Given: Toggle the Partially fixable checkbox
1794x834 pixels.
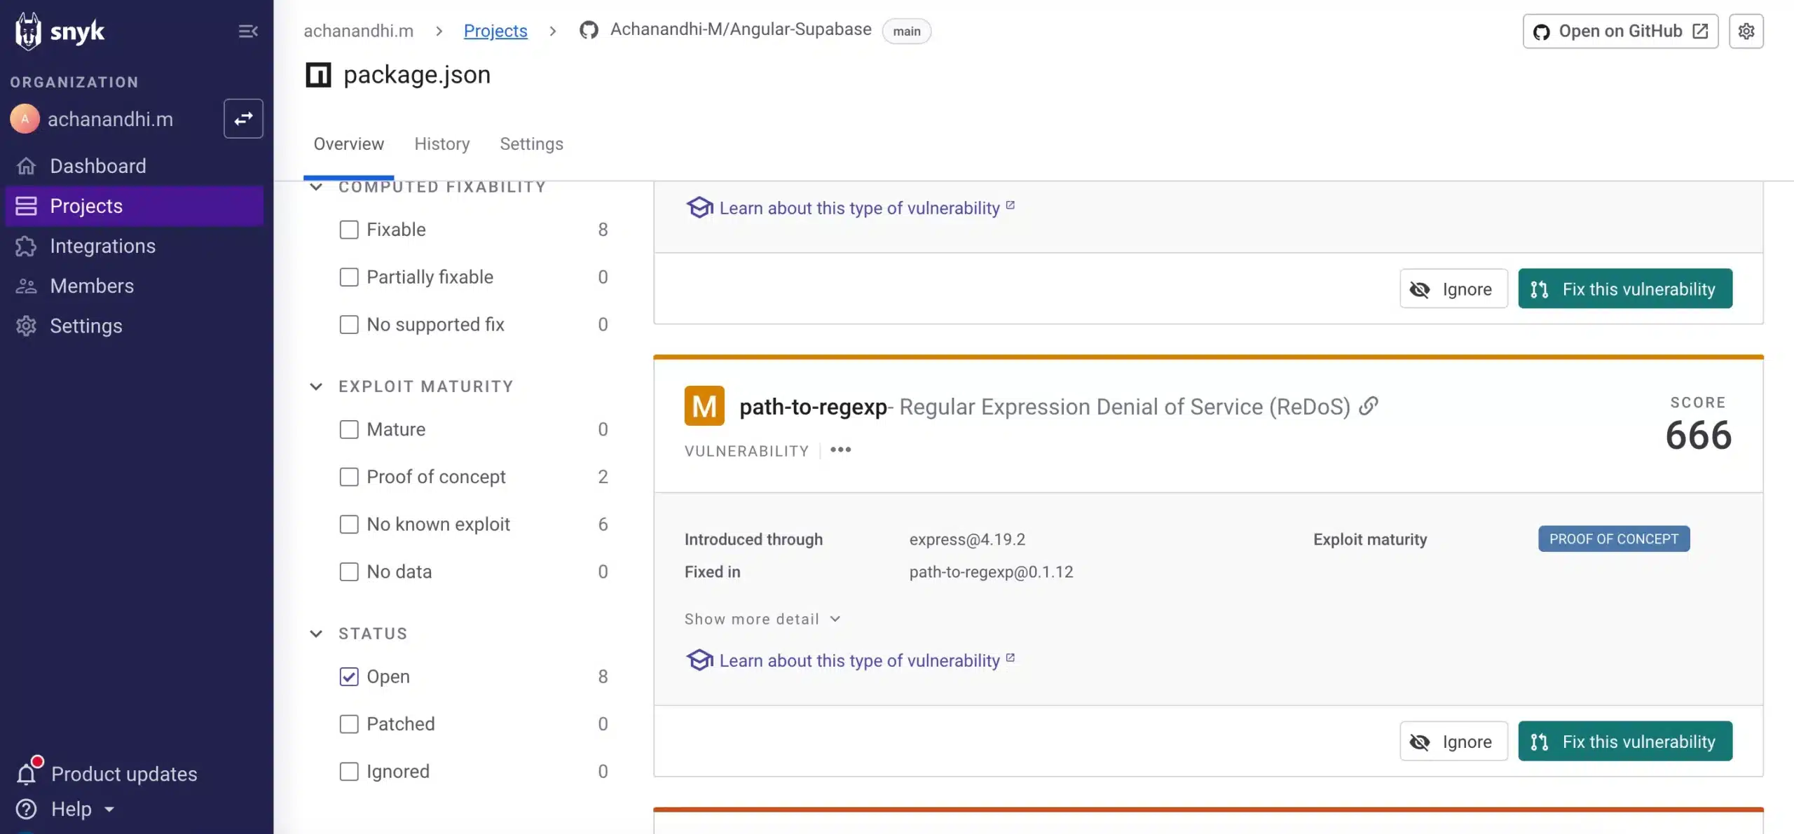Looking at the screenshot, I should coord(348,277).
